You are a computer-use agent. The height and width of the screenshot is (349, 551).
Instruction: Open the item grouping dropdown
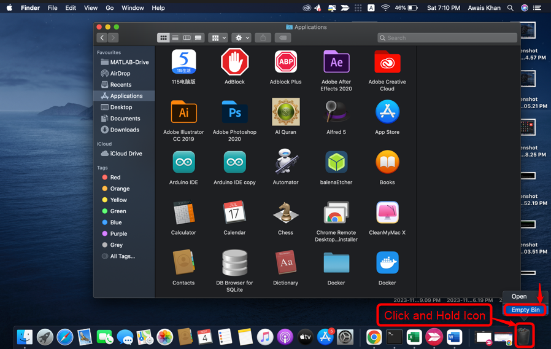218,38
